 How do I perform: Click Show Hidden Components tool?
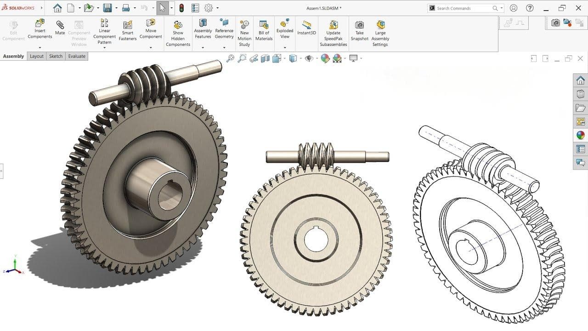(178, 33)
